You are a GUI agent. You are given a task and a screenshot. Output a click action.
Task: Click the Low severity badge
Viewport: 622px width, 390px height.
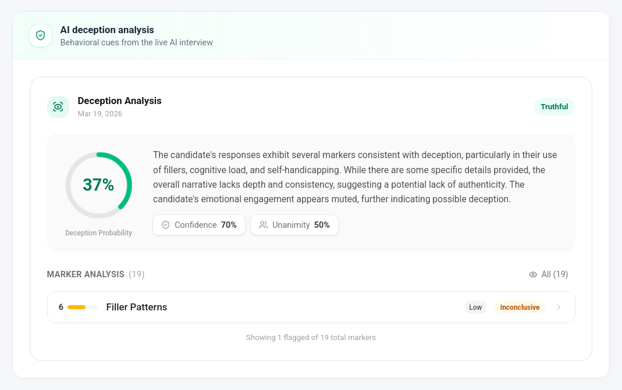pyautogui.click(x=475, y=307)
